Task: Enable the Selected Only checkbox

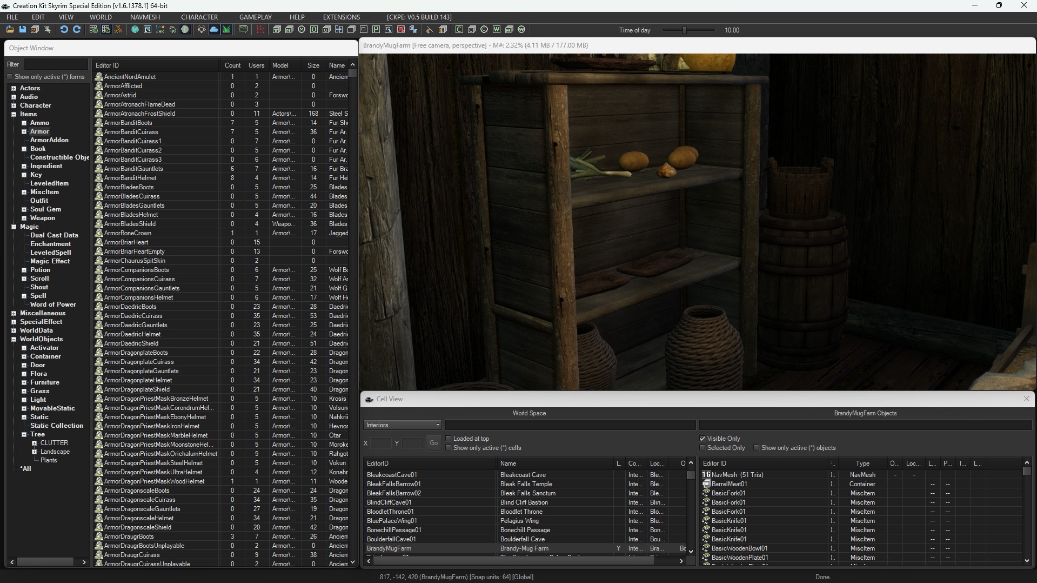Action: coord(703,448)
